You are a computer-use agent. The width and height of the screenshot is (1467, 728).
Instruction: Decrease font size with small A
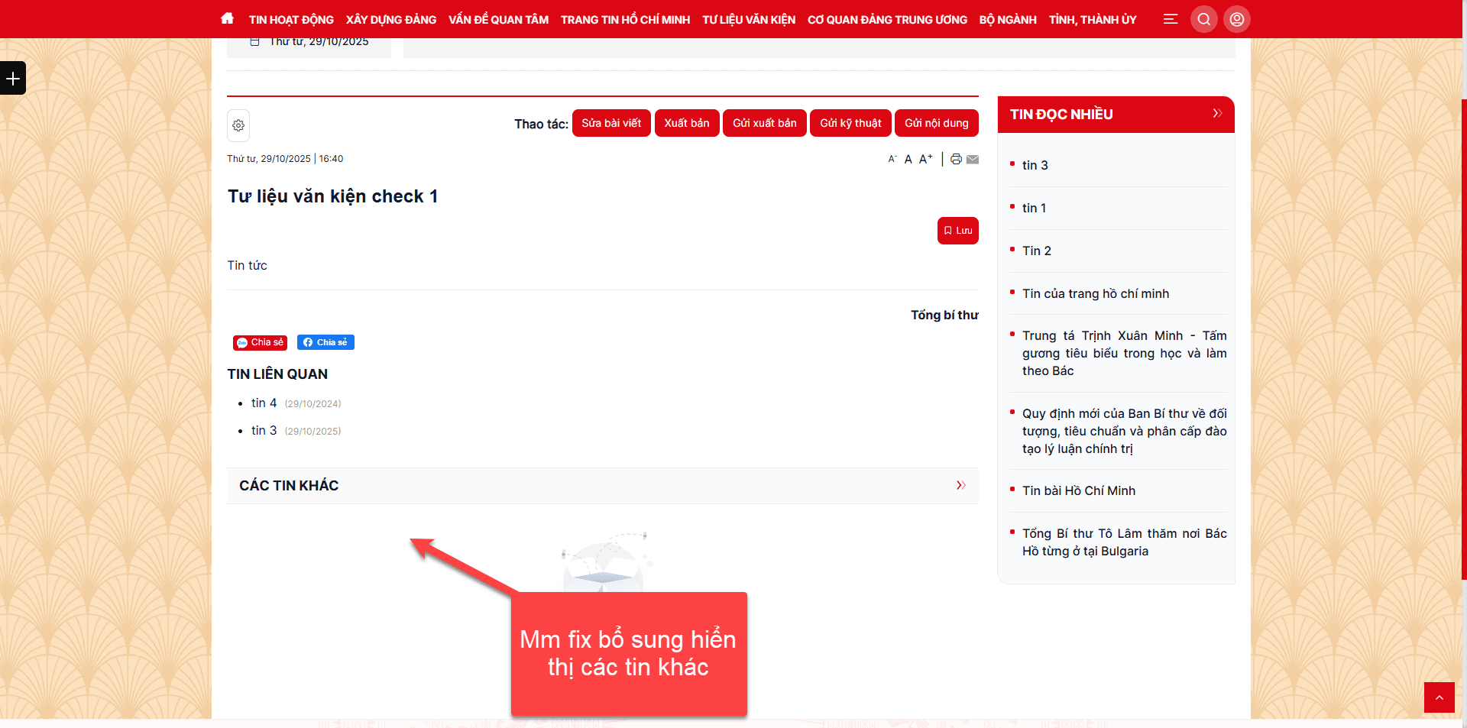pyautogui.click(x=892, y=159)
